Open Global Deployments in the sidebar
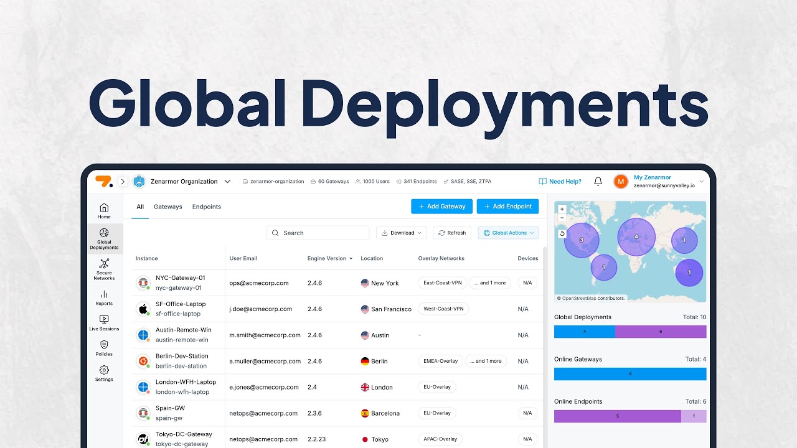 pos(104,240)
